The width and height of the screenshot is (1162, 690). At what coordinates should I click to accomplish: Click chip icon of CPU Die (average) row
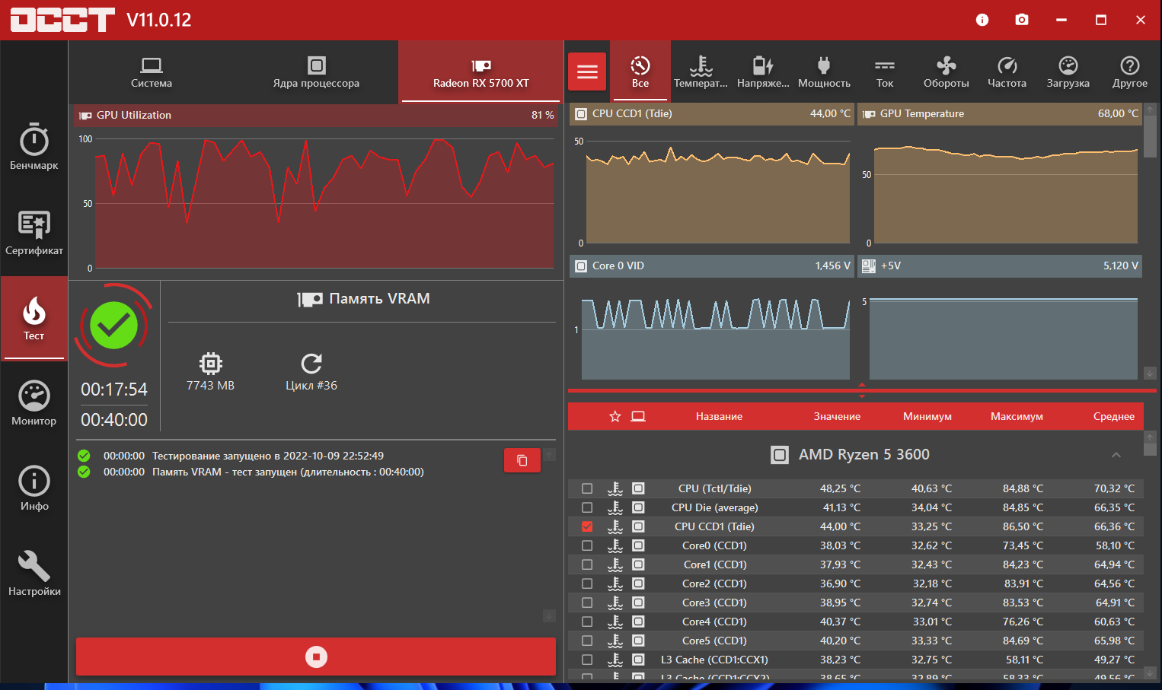(638, 507)
